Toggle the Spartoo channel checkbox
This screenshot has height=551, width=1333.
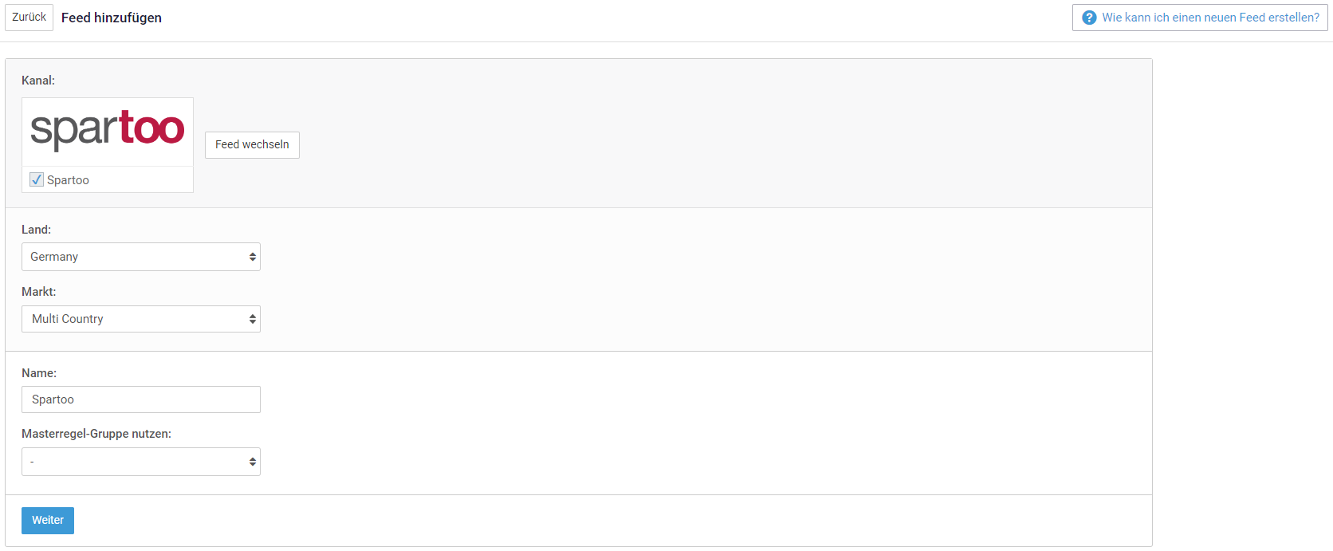[x=37, y=179]
